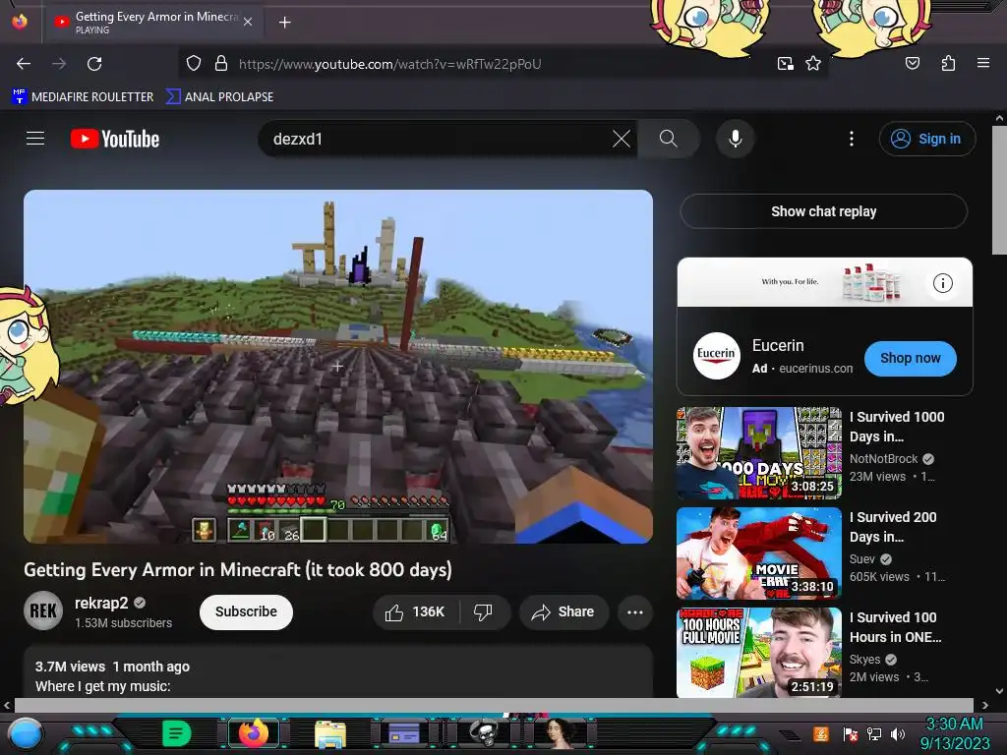The image size is (1007, 755).
Task: Open the Firefox extensions puzzle icon
Action: click(948, 63)
